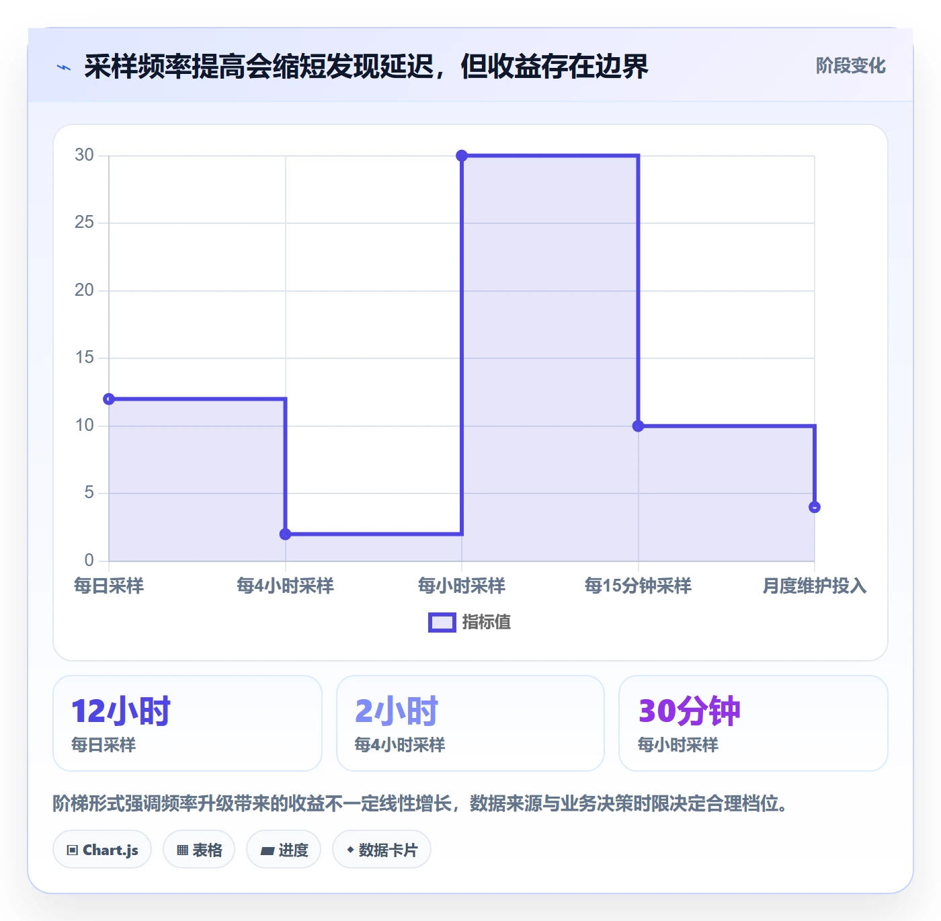Select the 每小时采样 data point at 30

(462, 156)
